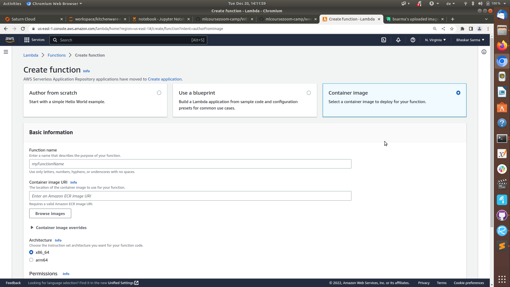
Task: Open the Functions breadcrumb link
Action: click(57, 55)
